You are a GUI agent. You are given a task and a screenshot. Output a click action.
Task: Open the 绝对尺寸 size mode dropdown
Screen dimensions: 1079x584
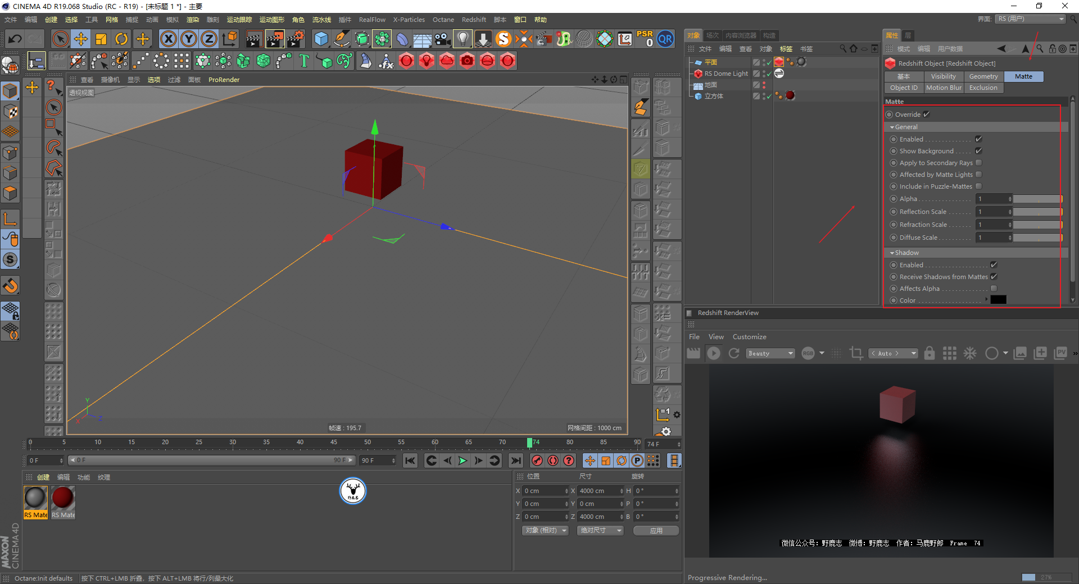click(x=600, y=531)
